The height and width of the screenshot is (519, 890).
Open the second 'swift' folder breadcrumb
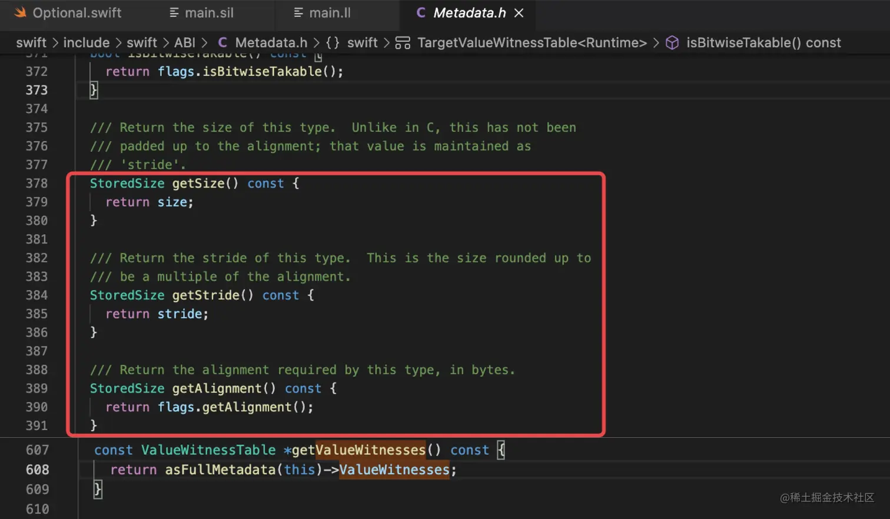(142, 42)
